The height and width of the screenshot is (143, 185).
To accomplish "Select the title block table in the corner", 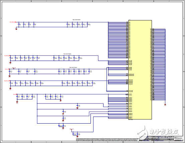I will pyautogui.click(x=161, y=139).
